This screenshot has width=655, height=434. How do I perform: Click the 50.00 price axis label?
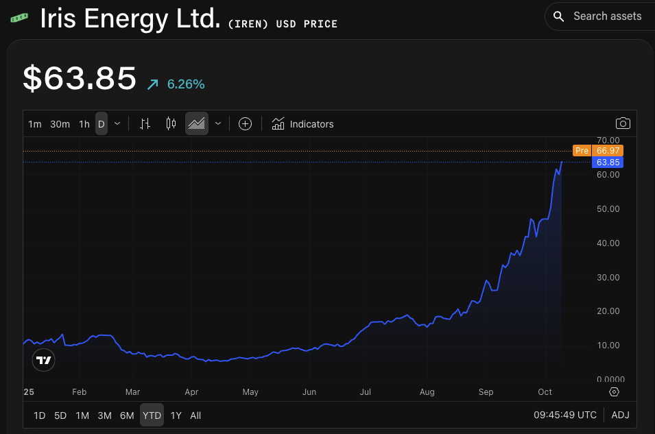[608, 209]
